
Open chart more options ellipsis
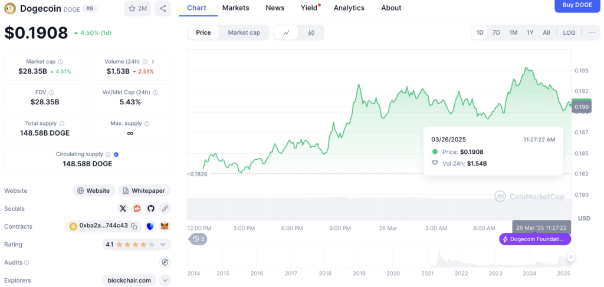592,32
